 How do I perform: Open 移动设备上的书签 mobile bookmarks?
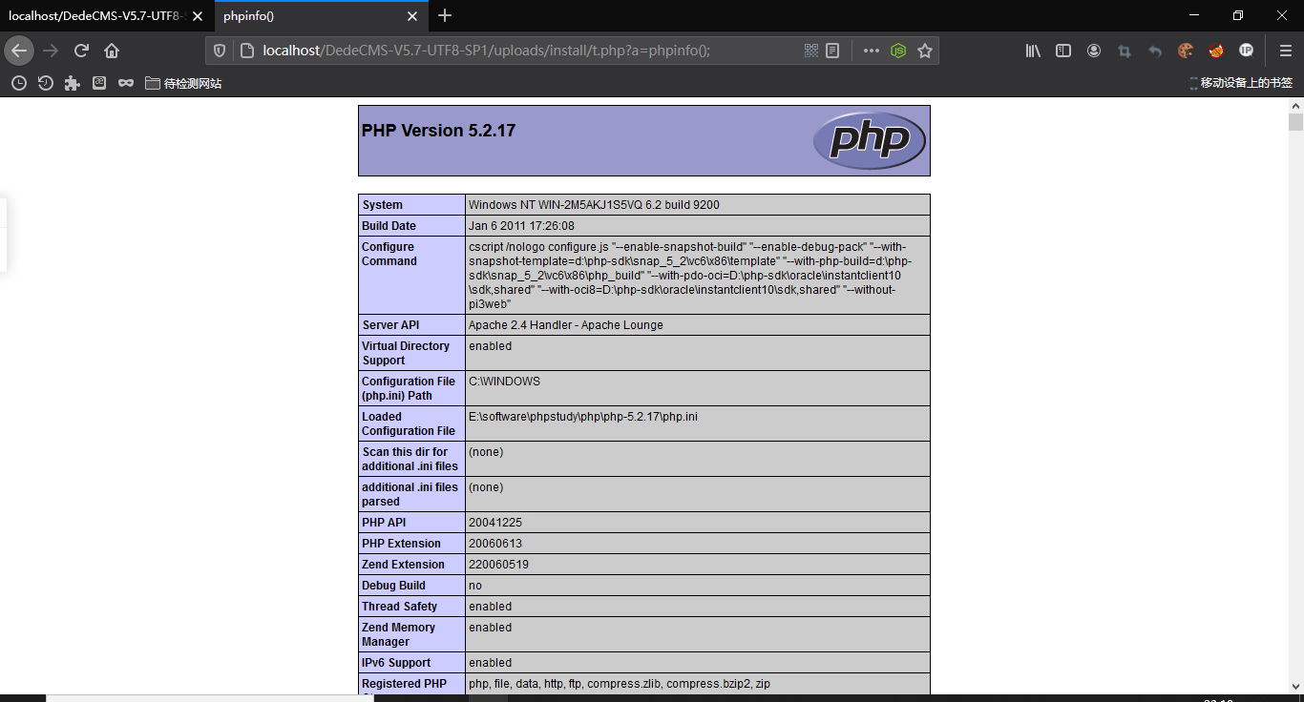click(1240, 83)
